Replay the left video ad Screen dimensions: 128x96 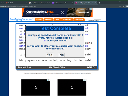[x=36, y=88]
